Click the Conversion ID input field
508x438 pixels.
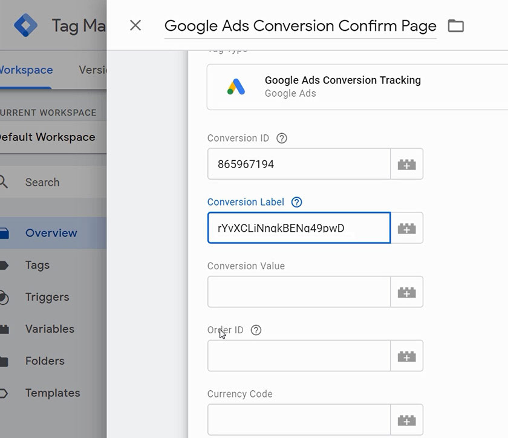click(x=299, y=164)
